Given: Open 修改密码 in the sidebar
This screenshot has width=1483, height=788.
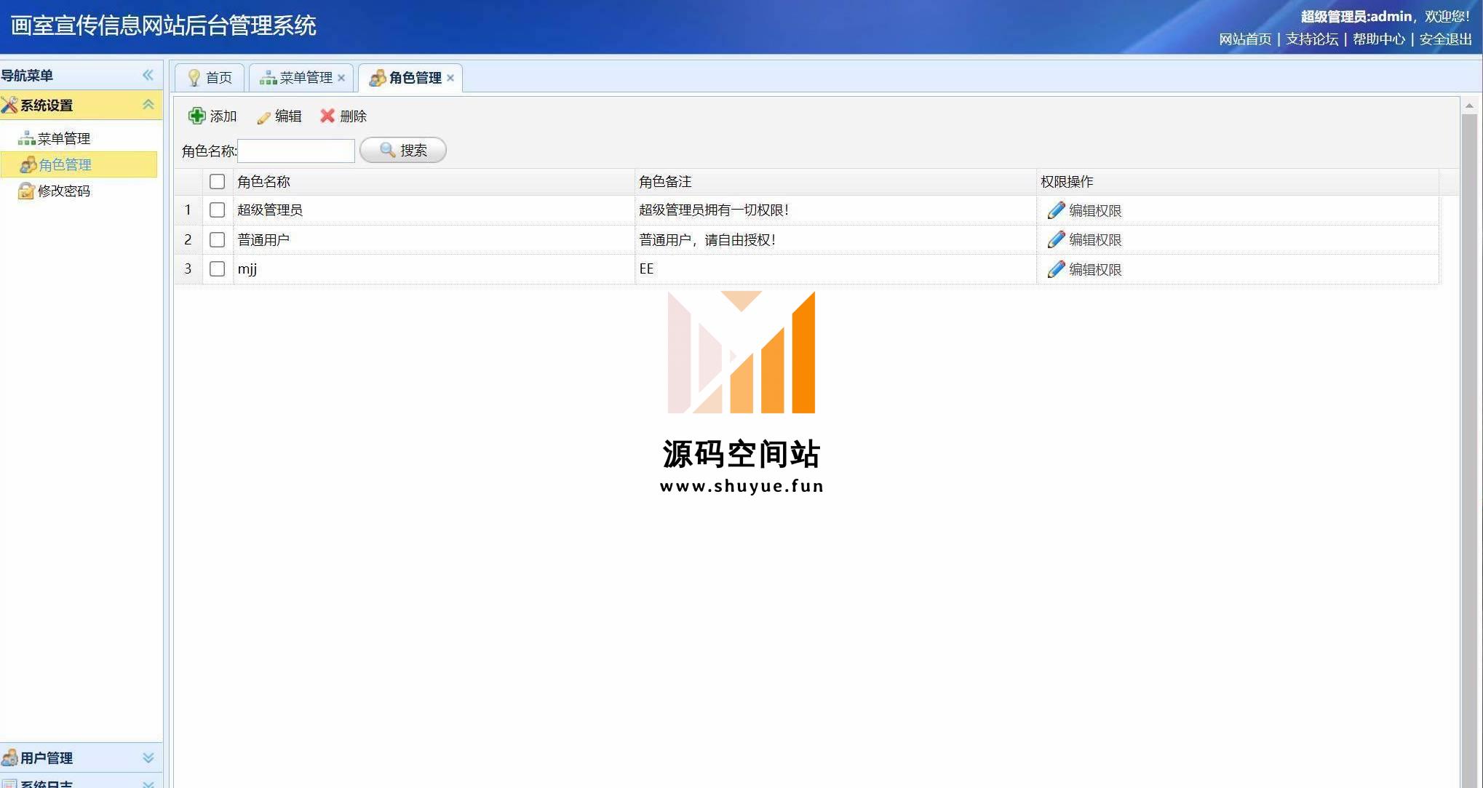Looking at the screenshot, I should tap(63, 191).
